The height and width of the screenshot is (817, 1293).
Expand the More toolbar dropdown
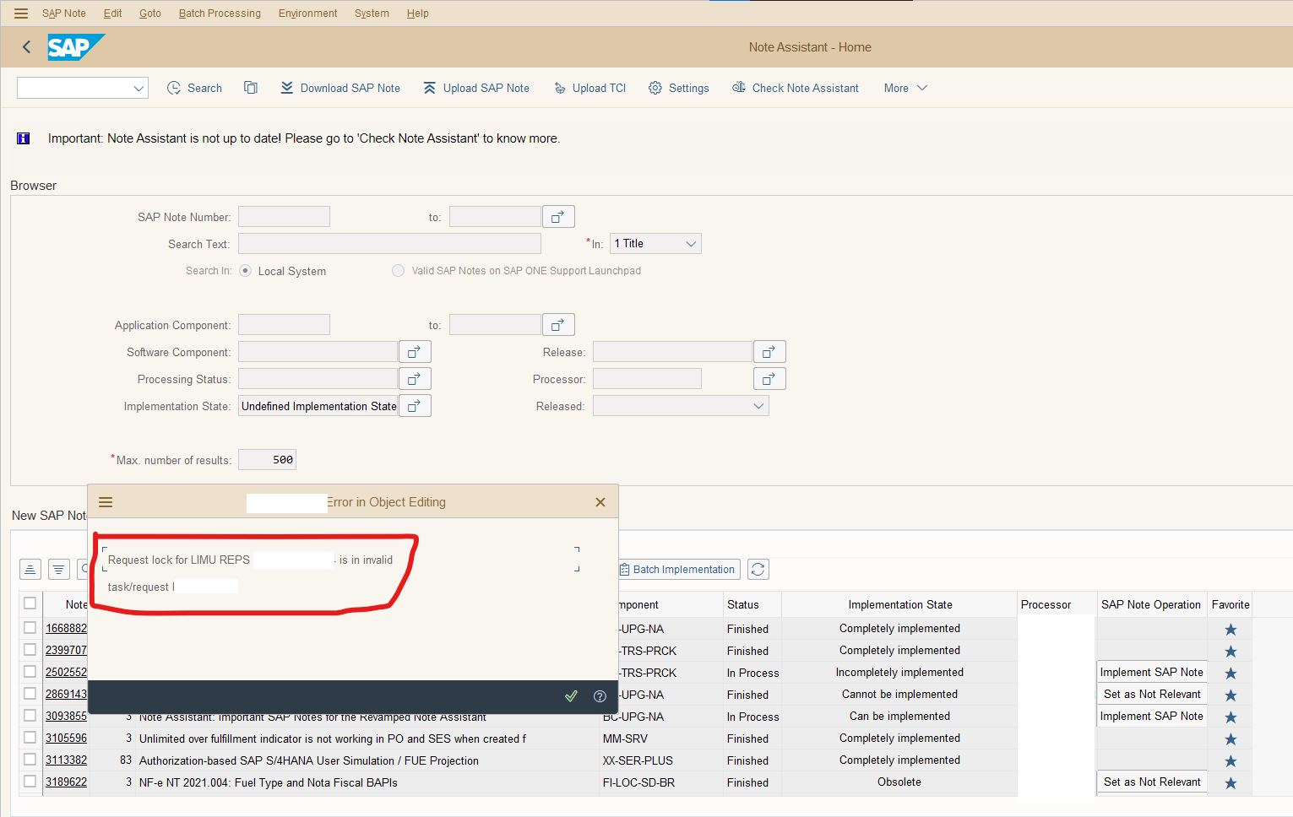click(x=905, y=88)
